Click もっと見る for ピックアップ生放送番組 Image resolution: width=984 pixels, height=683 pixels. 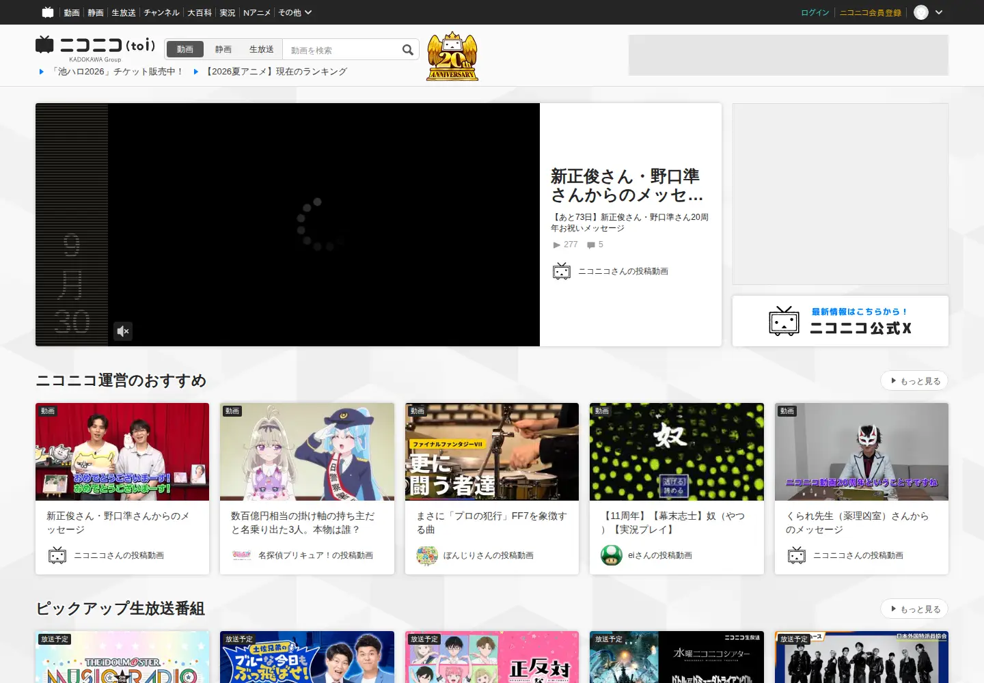(x=914, y=609)
